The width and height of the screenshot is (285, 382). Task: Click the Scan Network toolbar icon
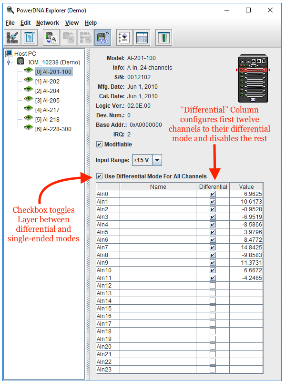[x=12, y=38]
